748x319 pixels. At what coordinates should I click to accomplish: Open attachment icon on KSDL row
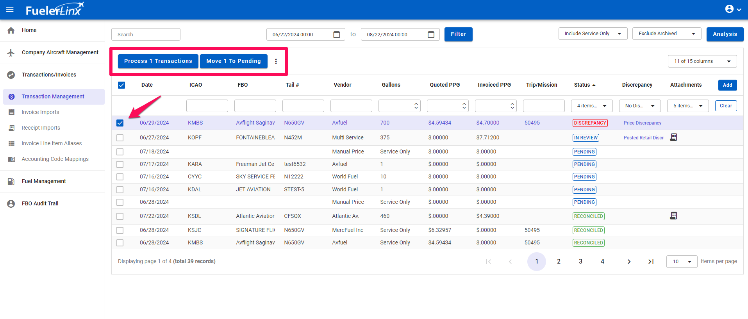(x=673, y=216)
